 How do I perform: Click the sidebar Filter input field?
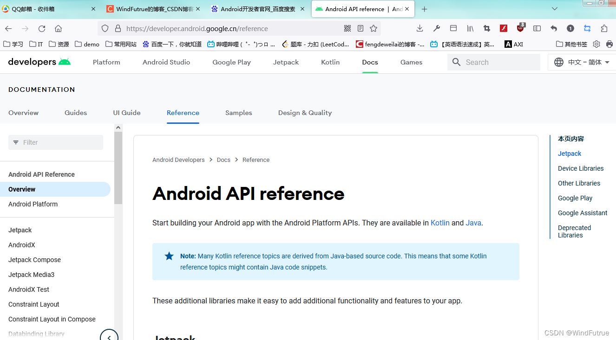coord(56,142)
